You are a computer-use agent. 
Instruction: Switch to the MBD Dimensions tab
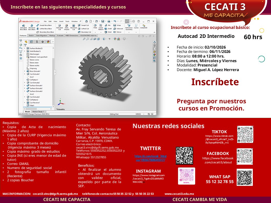pyautogui.click(x=72, y=36)
